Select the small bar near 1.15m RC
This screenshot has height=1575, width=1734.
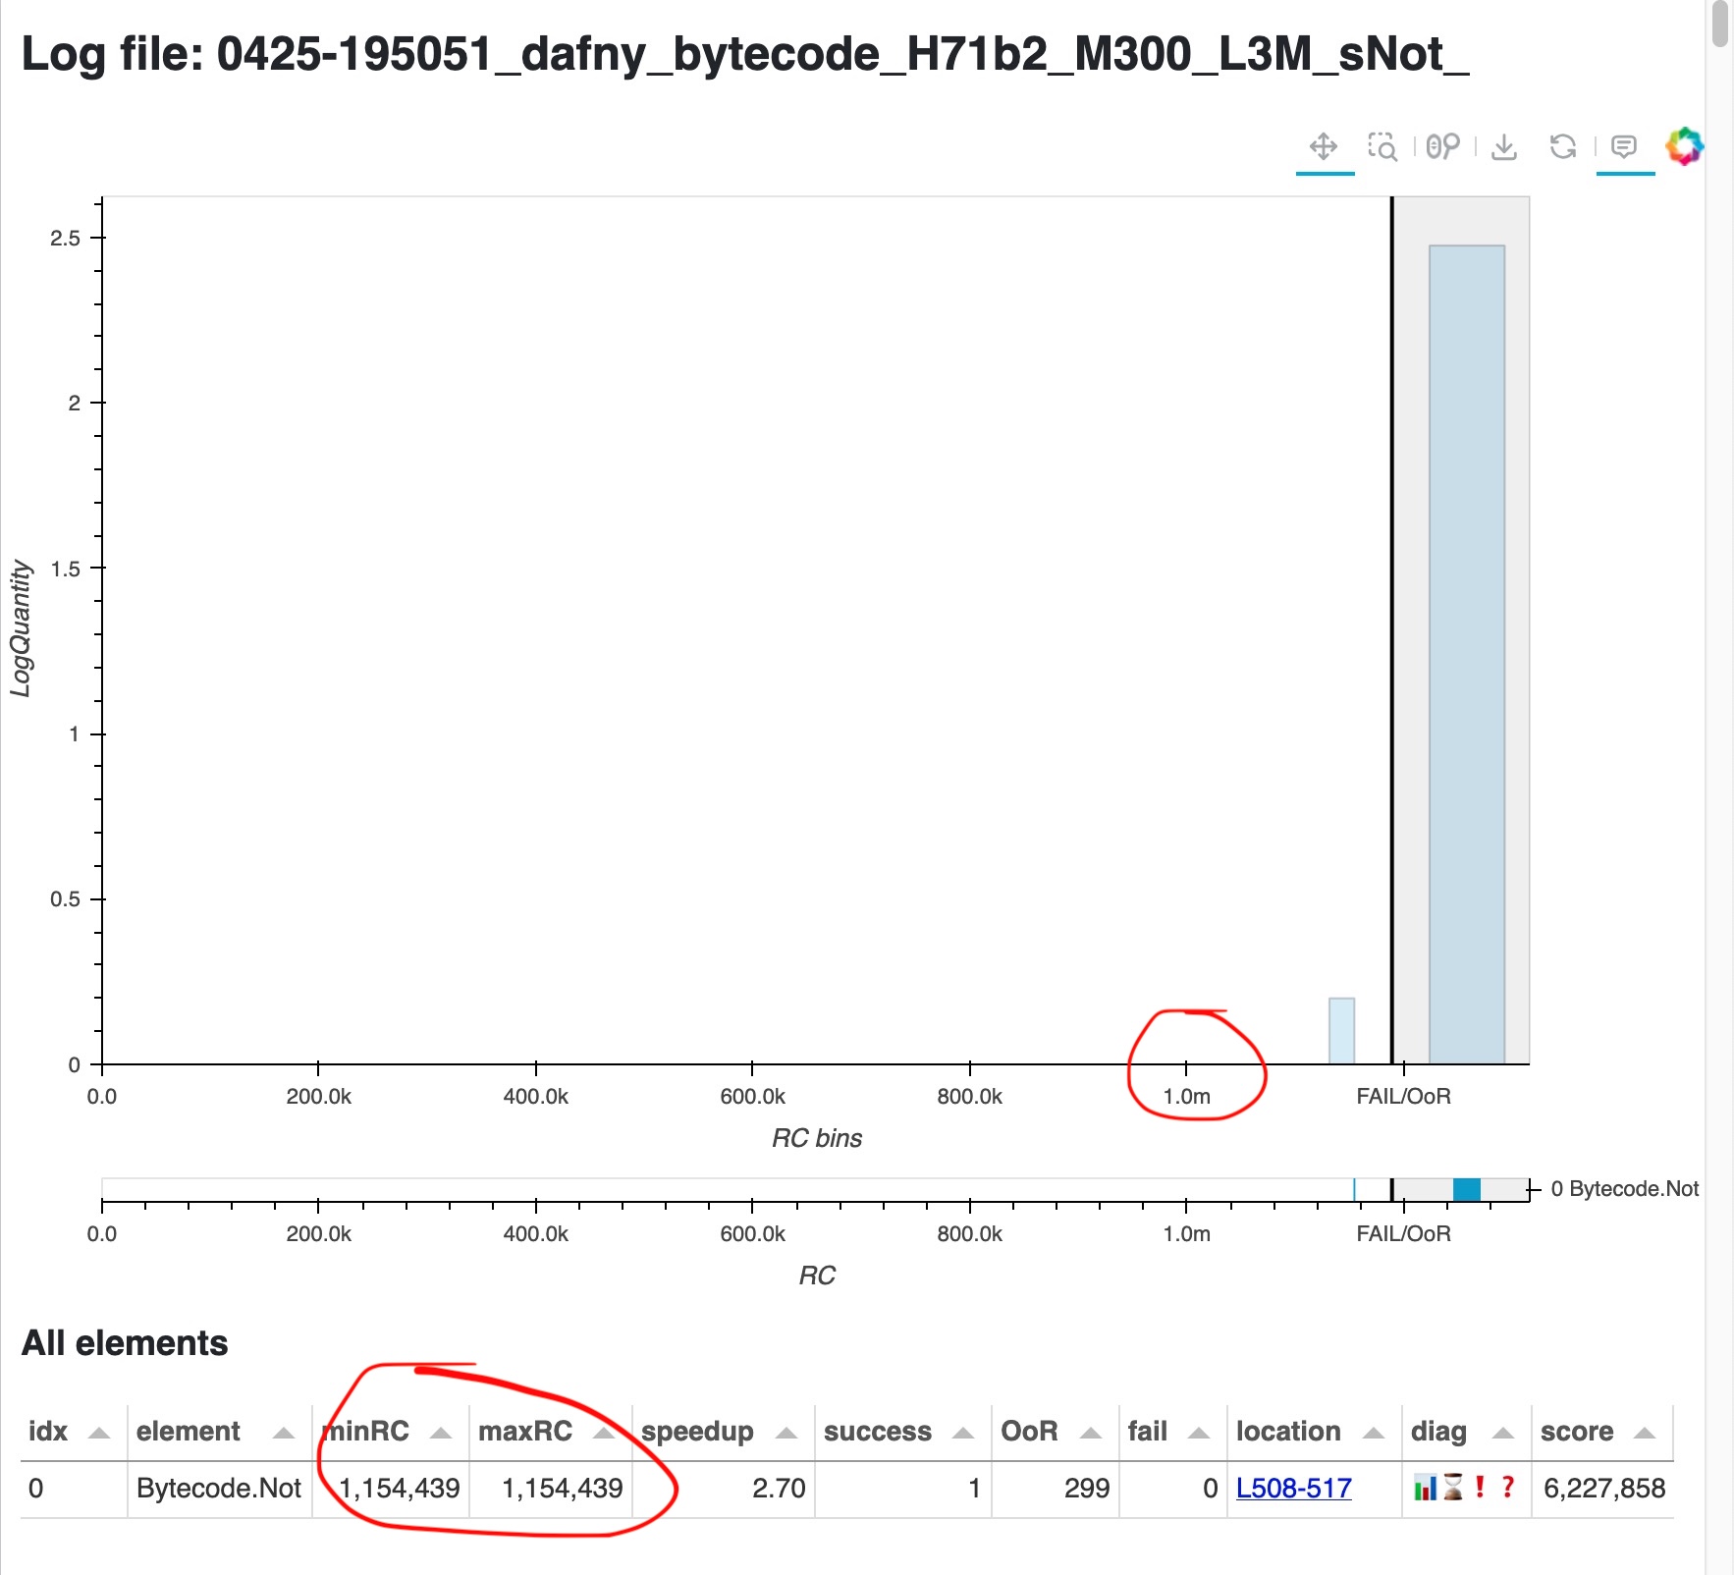(1341, 1031)
